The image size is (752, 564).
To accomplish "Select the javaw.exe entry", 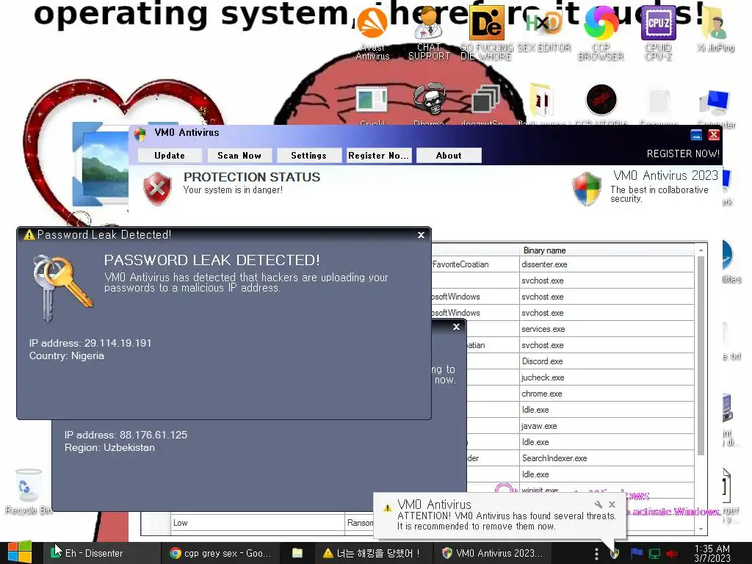I will click(607, 426).
